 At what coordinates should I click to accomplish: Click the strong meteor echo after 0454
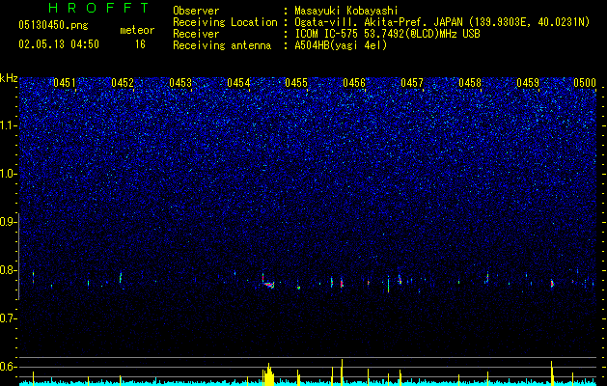268,283
